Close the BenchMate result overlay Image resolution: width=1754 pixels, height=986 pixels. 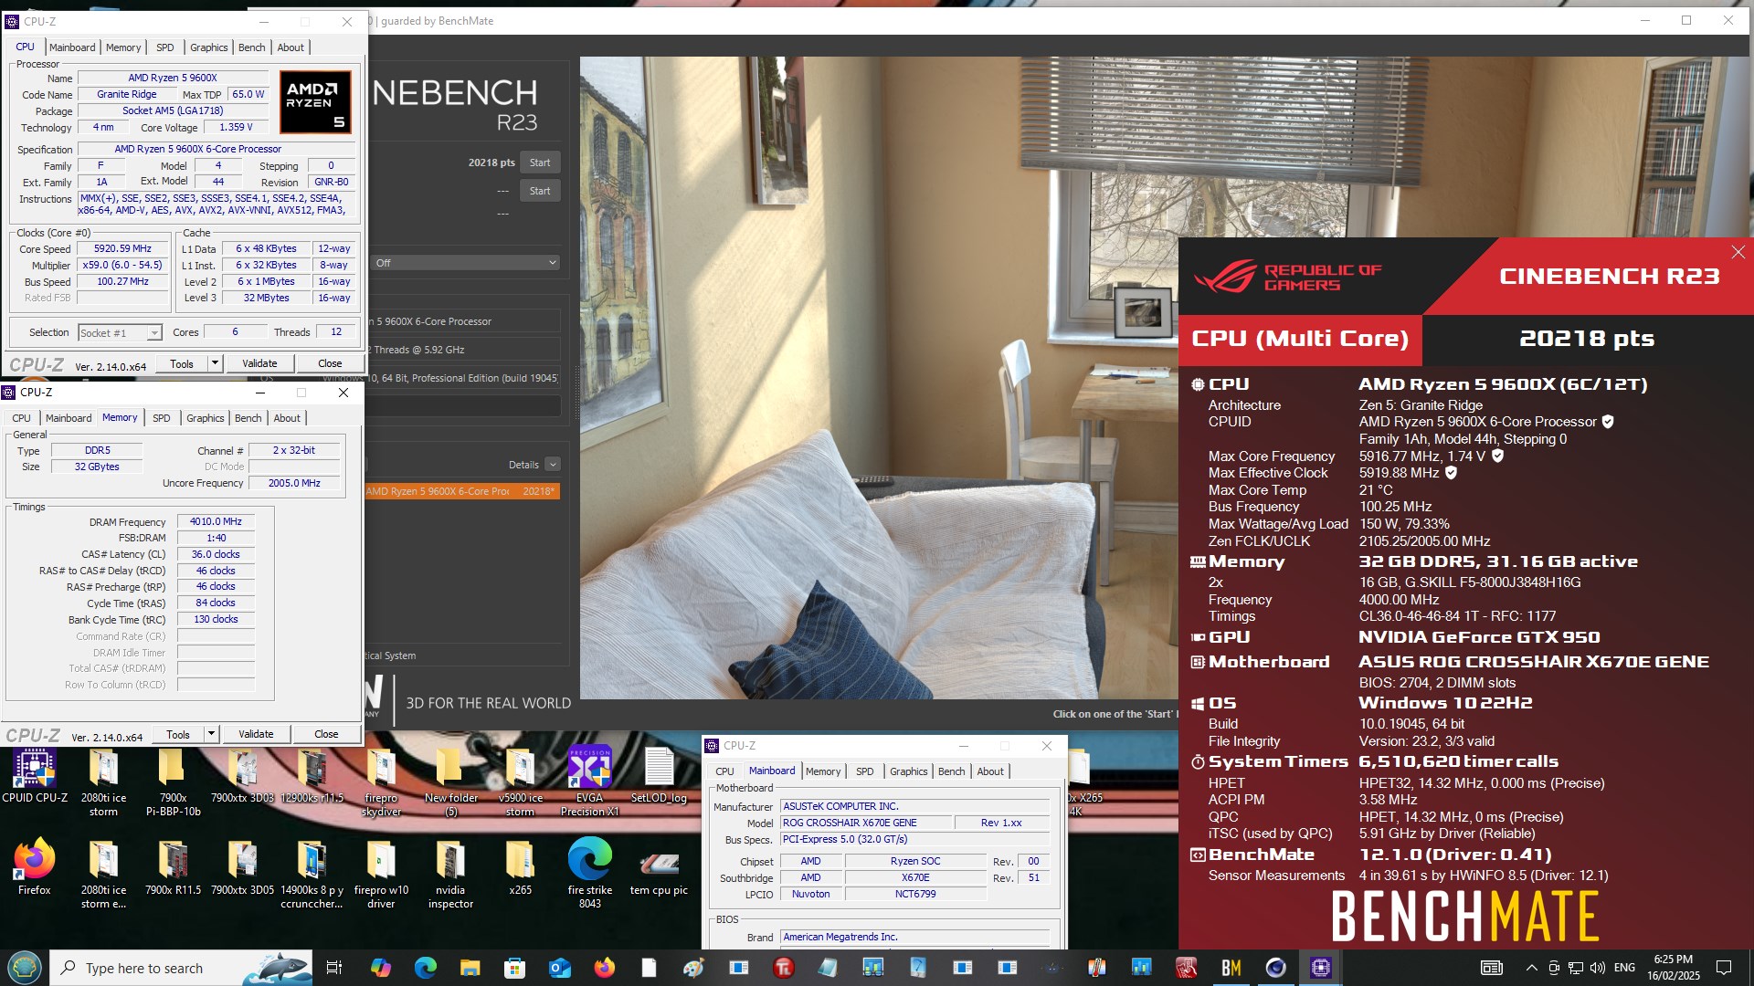pyautogui.click(x=1738, y=252)
